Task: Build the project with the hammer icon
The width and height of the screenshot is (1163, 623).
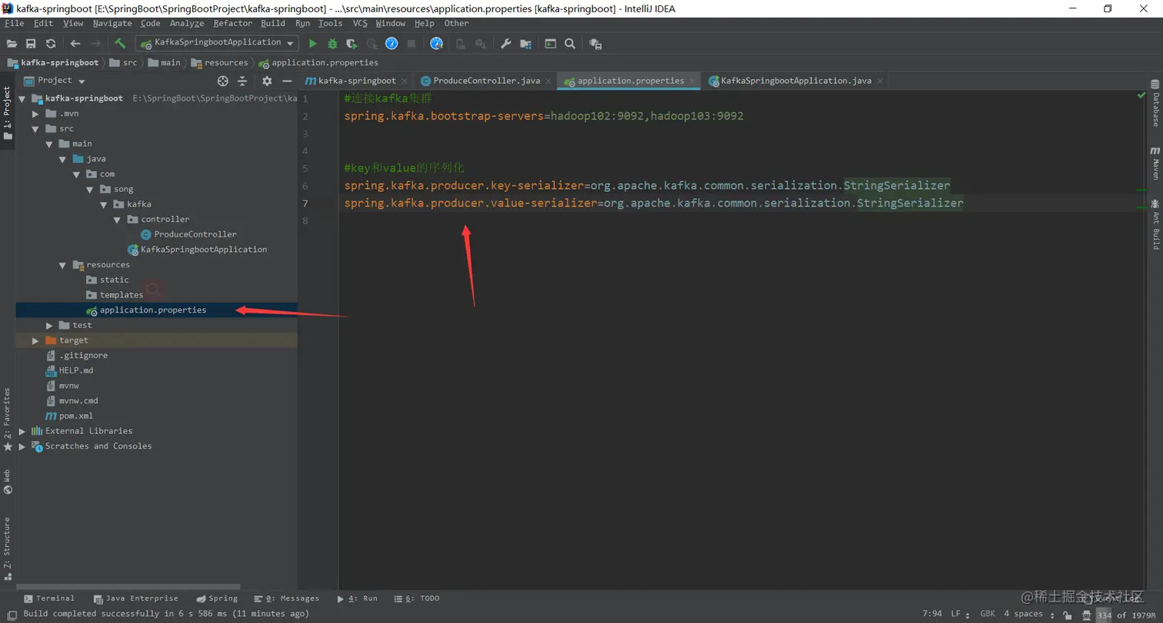Action: coord(120,44)
